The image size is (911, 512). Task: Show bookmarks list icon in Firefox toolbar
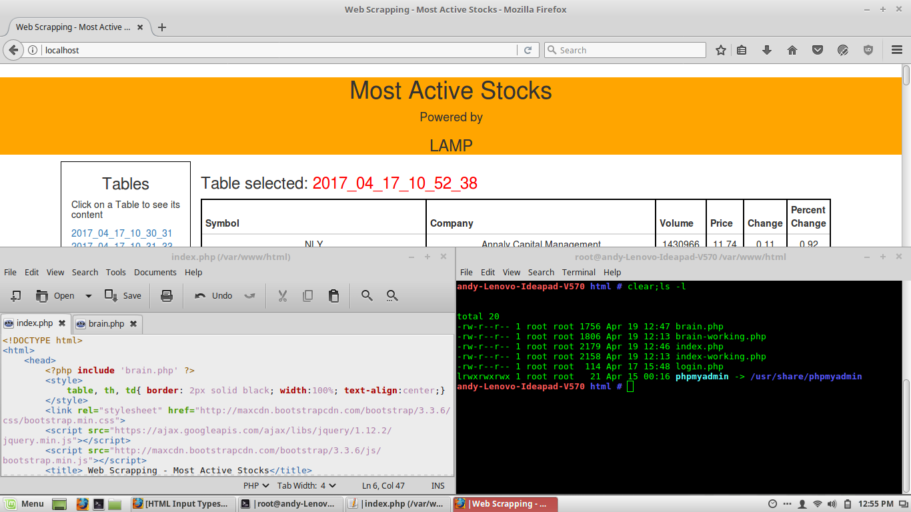[742, 50]
